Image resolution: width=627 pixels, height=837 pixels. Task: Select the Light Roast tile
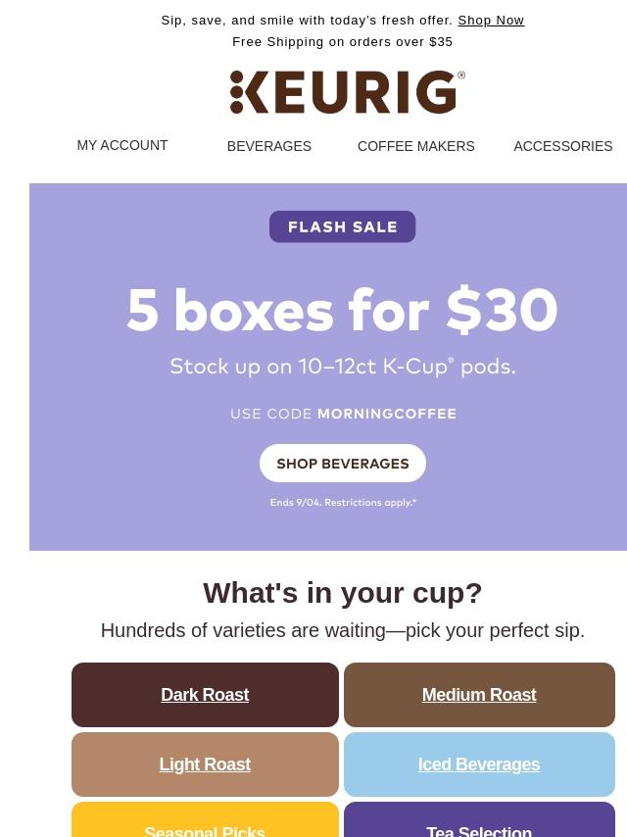205,764
